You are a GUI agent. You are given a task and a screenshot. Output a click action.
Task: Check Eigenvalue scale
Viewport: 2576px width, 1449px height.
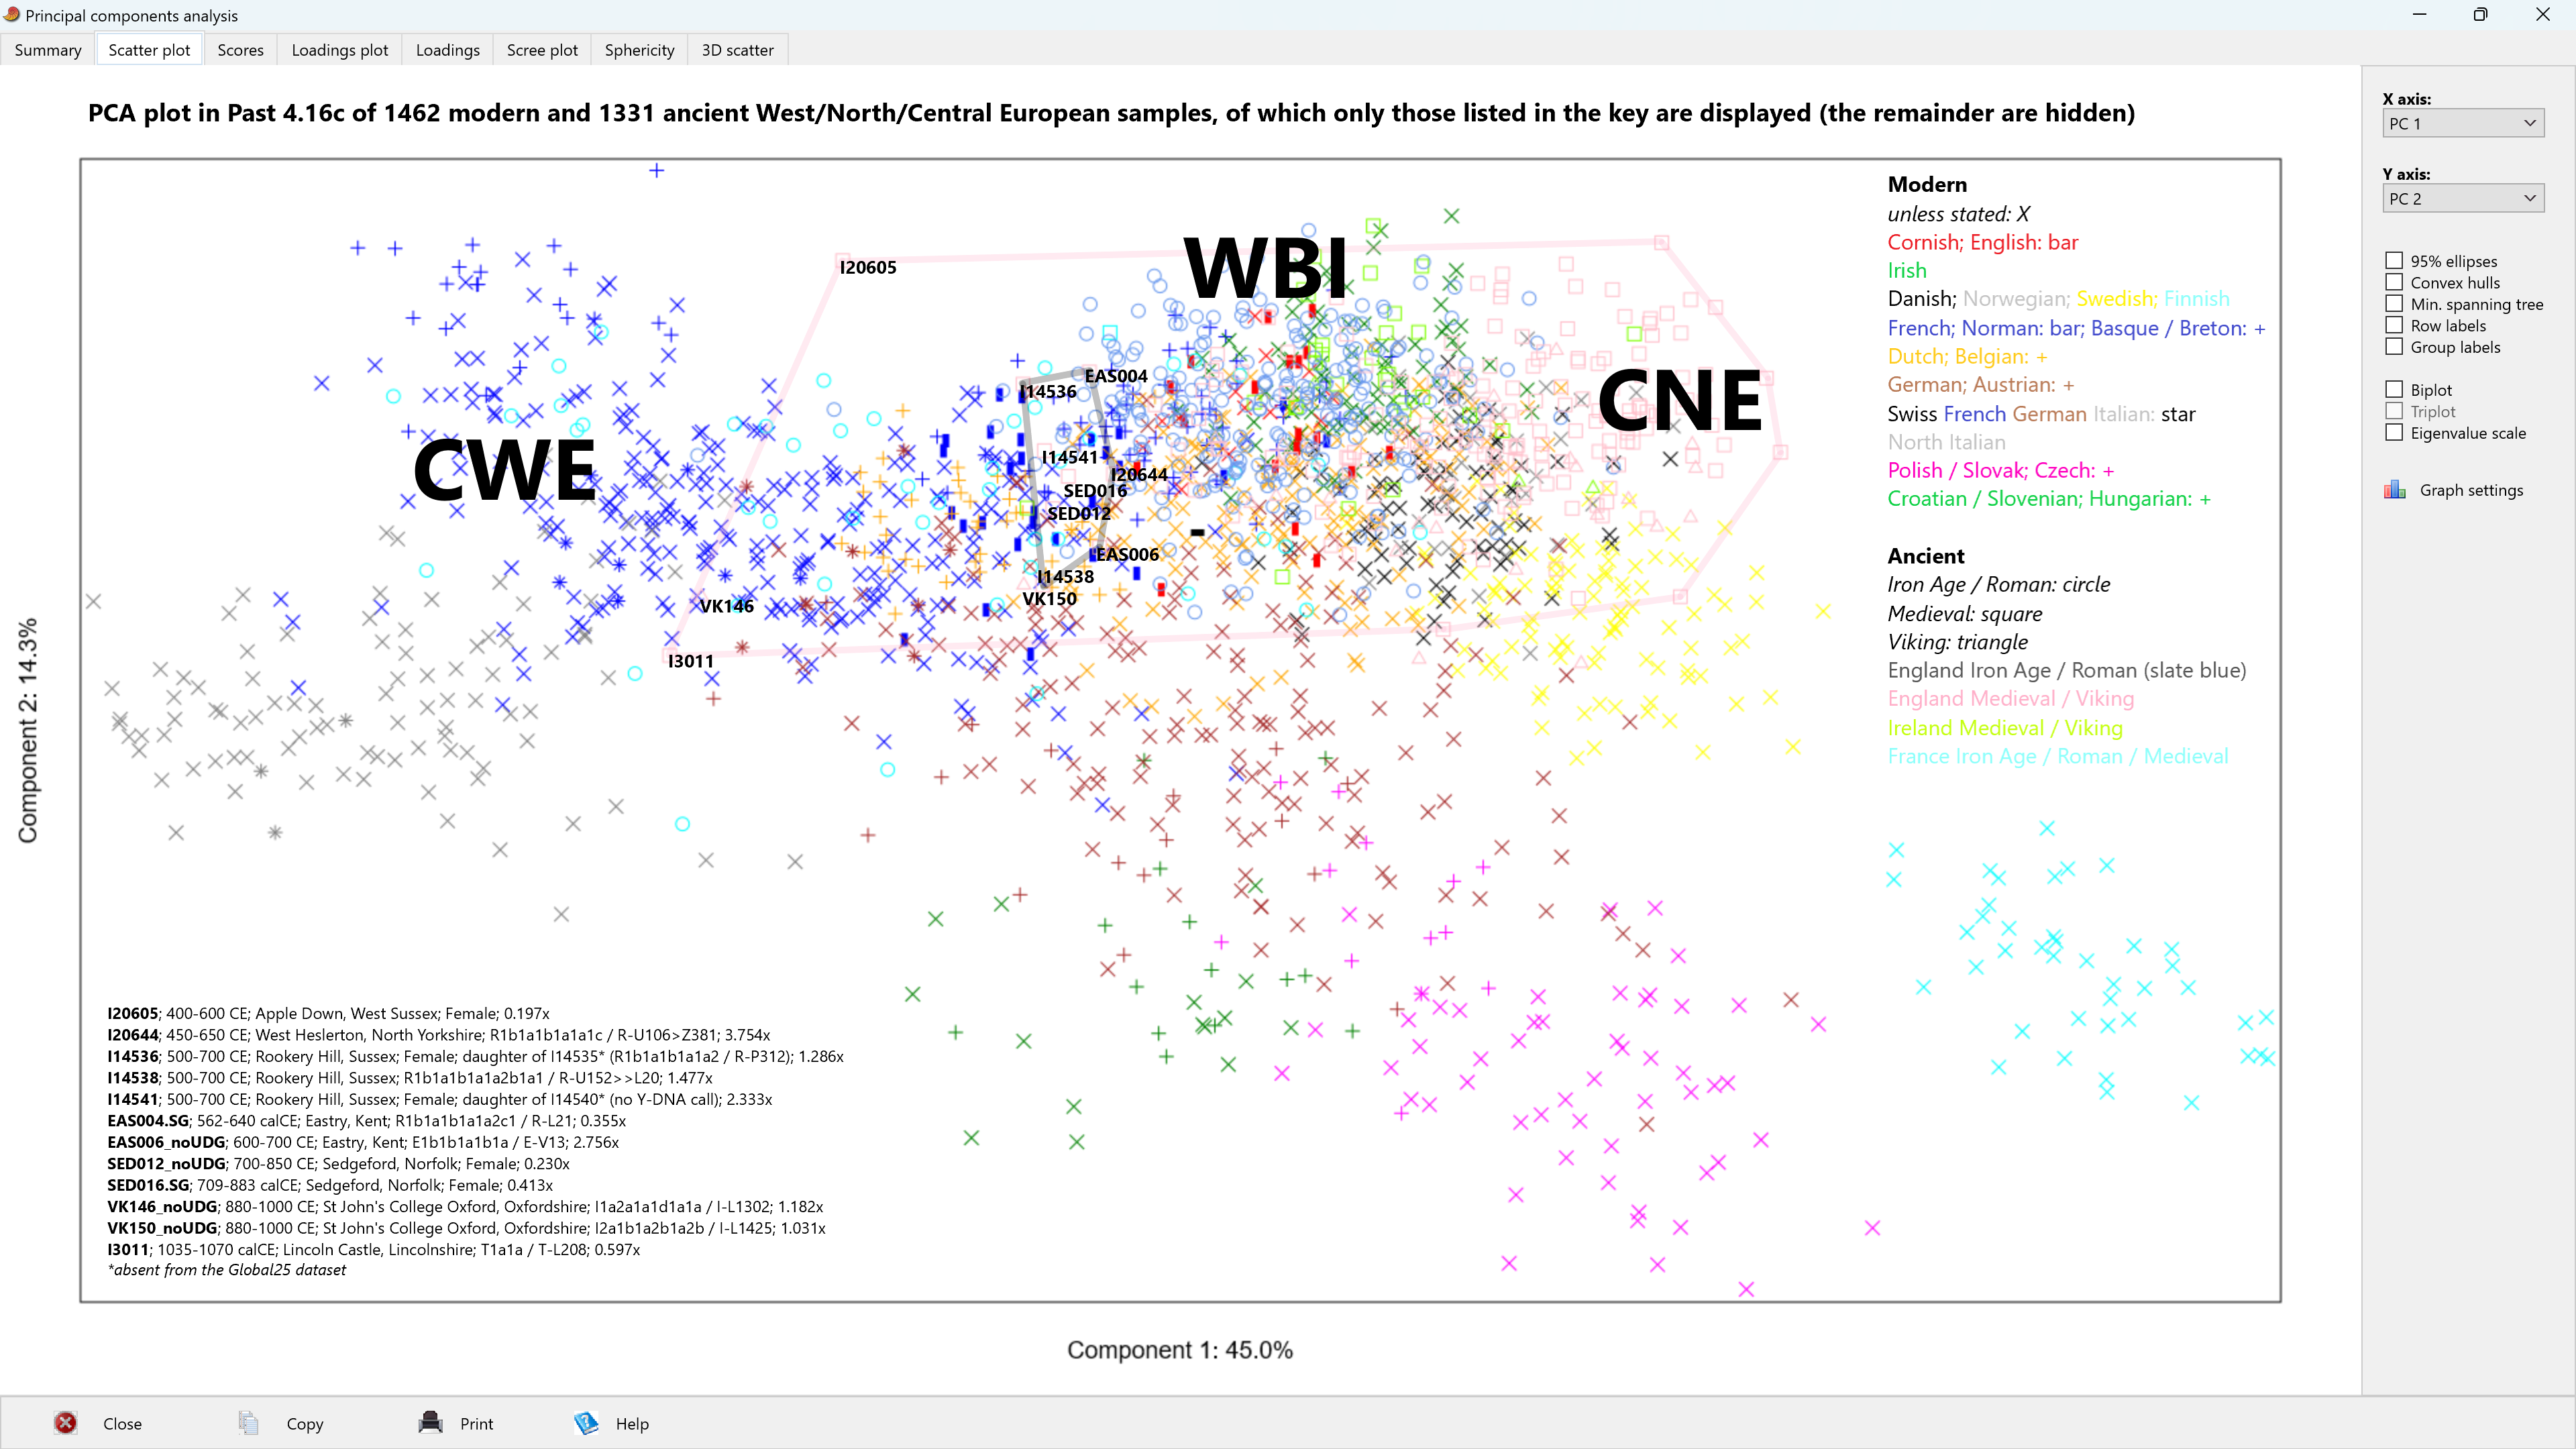2395,432
